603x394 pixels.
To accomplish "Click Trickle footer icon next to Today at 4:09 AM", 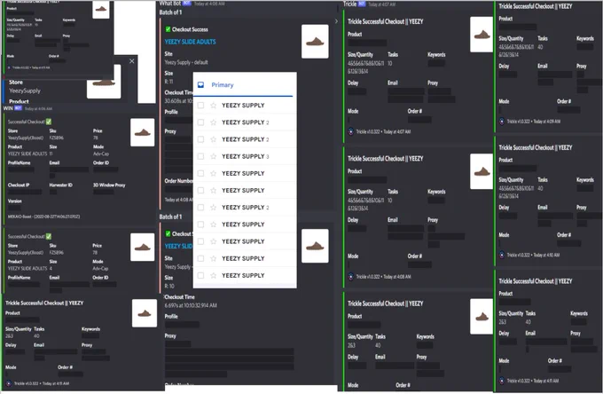I will point(502,122).
